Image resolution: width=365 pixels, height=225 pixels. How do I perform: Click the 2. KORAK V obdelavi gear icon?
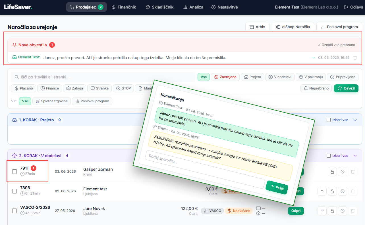point(14,156)
